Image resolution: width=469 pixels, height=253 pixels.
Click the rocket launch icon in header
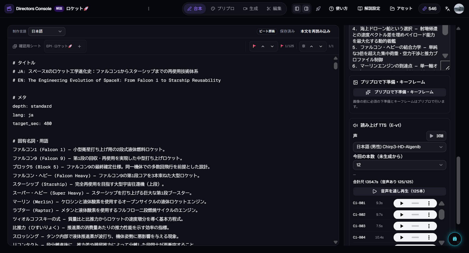tap(318, 9)
